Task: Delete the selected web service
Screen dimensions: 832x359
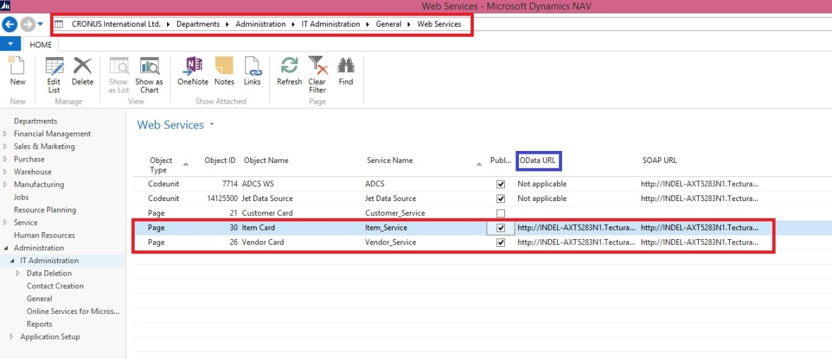Action: click(x=82, y=71)
